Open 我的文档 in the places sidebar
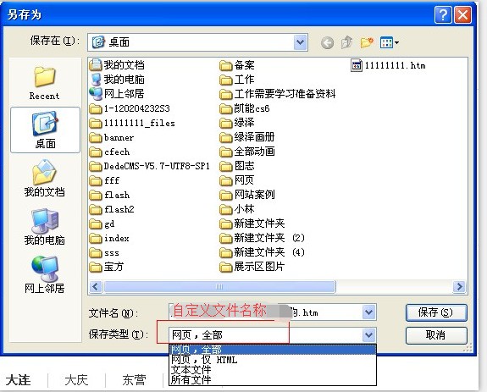 coord(44,179)
